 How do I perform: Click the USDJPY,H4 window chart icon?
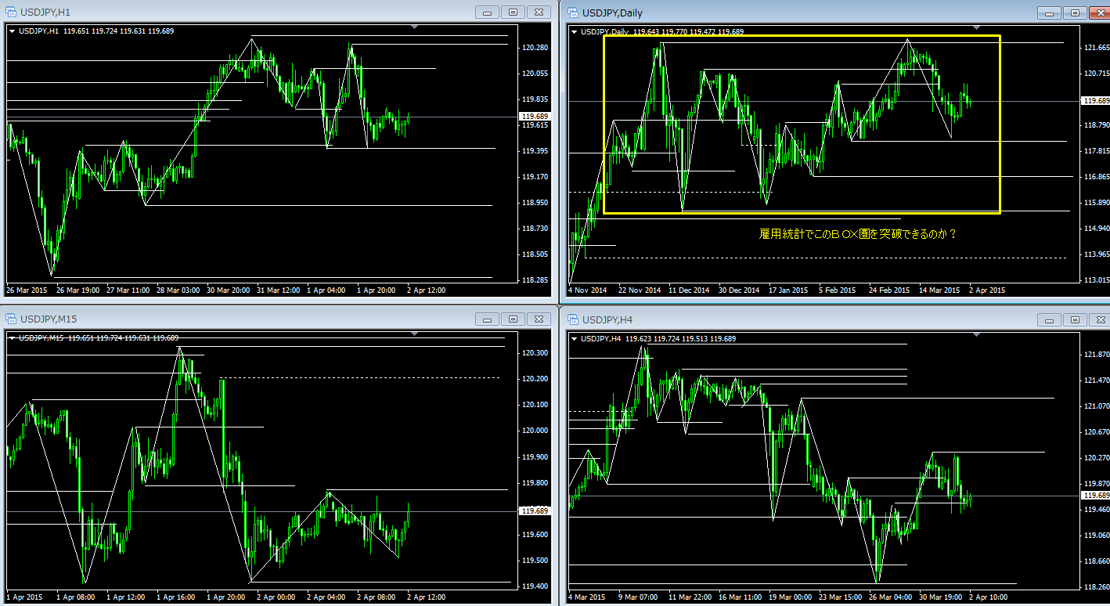(574, 319)
